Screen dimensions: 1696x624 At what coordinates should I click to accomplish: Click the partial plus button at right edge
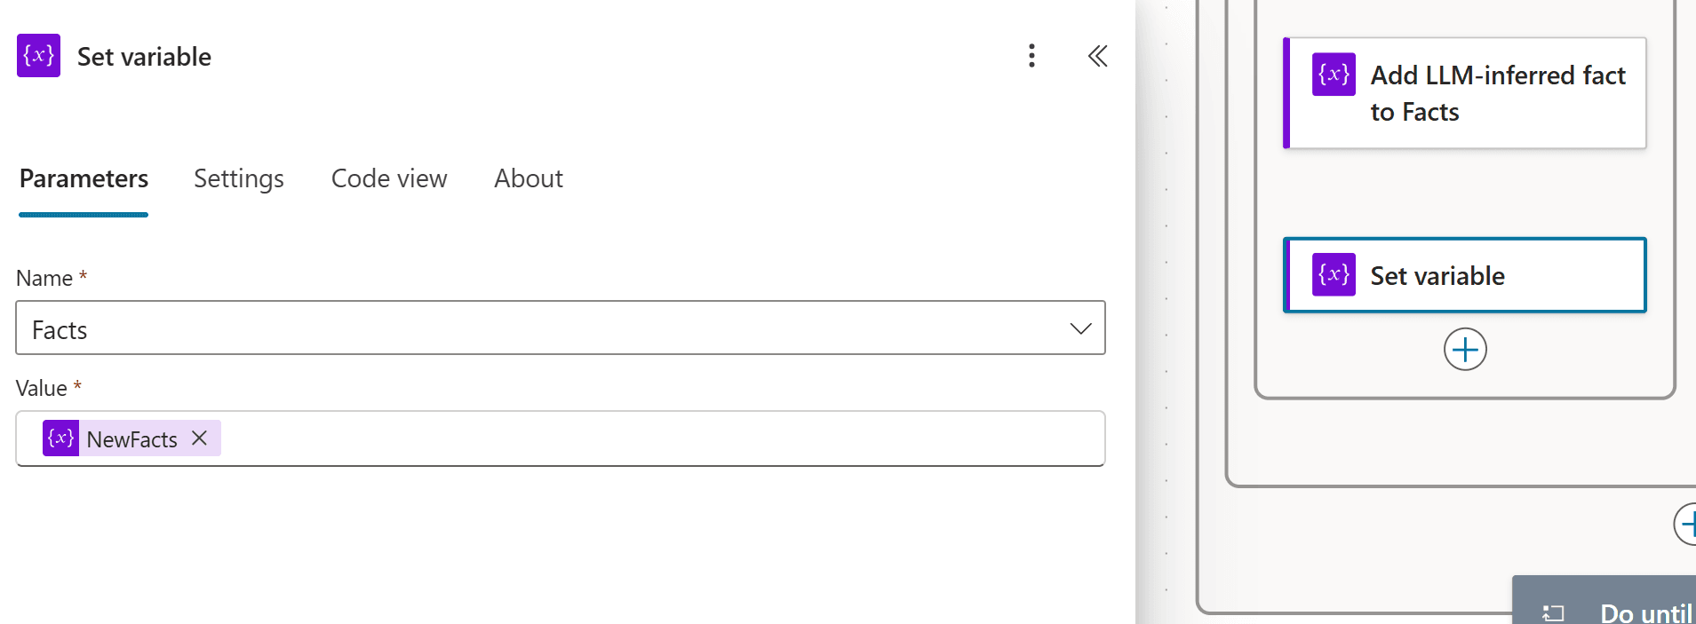point(1685,524)
